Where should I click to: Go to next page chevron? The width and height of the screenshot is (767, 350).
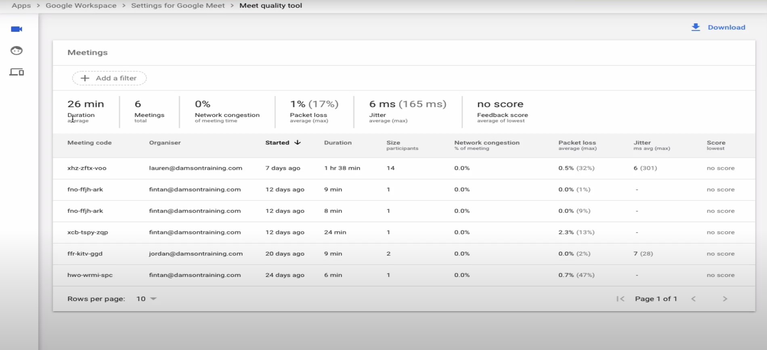click(x=725, y=299)
